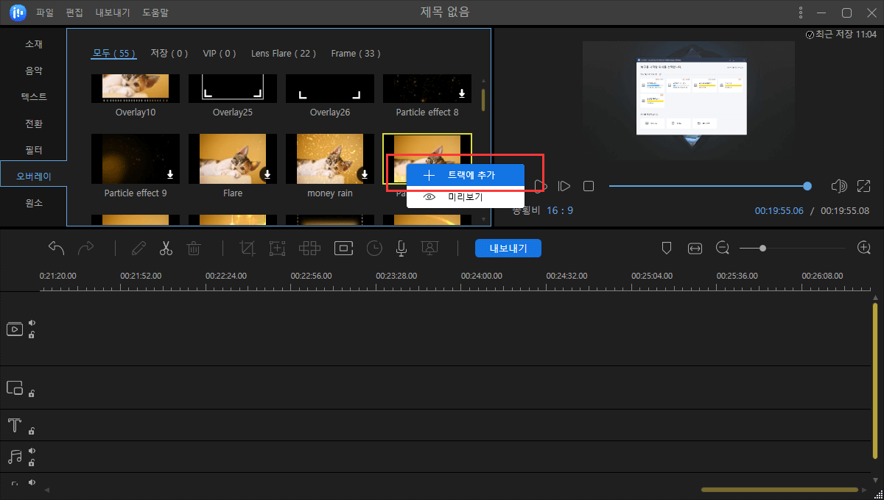The height and width of the screenshot is (500, 884).
Task: Click the stop playback square button
Action: tap(589, 186)
